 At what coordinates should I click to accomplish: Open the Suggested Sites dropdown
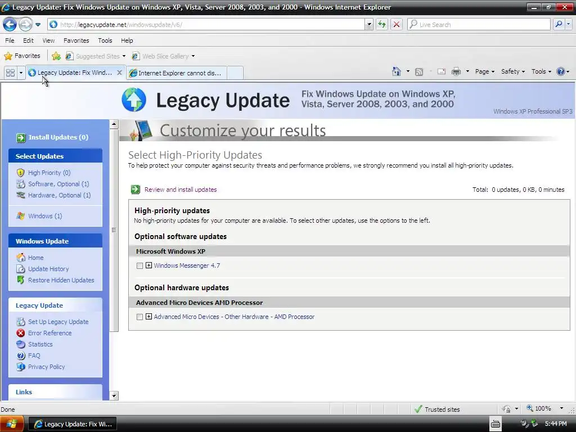124,56
